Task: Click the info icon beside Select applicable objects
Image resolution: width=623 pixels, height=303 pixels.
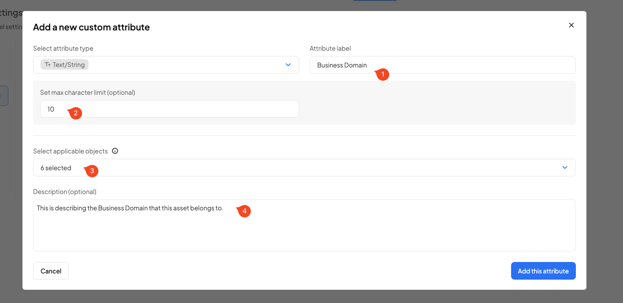Action: click(x=115, y=151)
